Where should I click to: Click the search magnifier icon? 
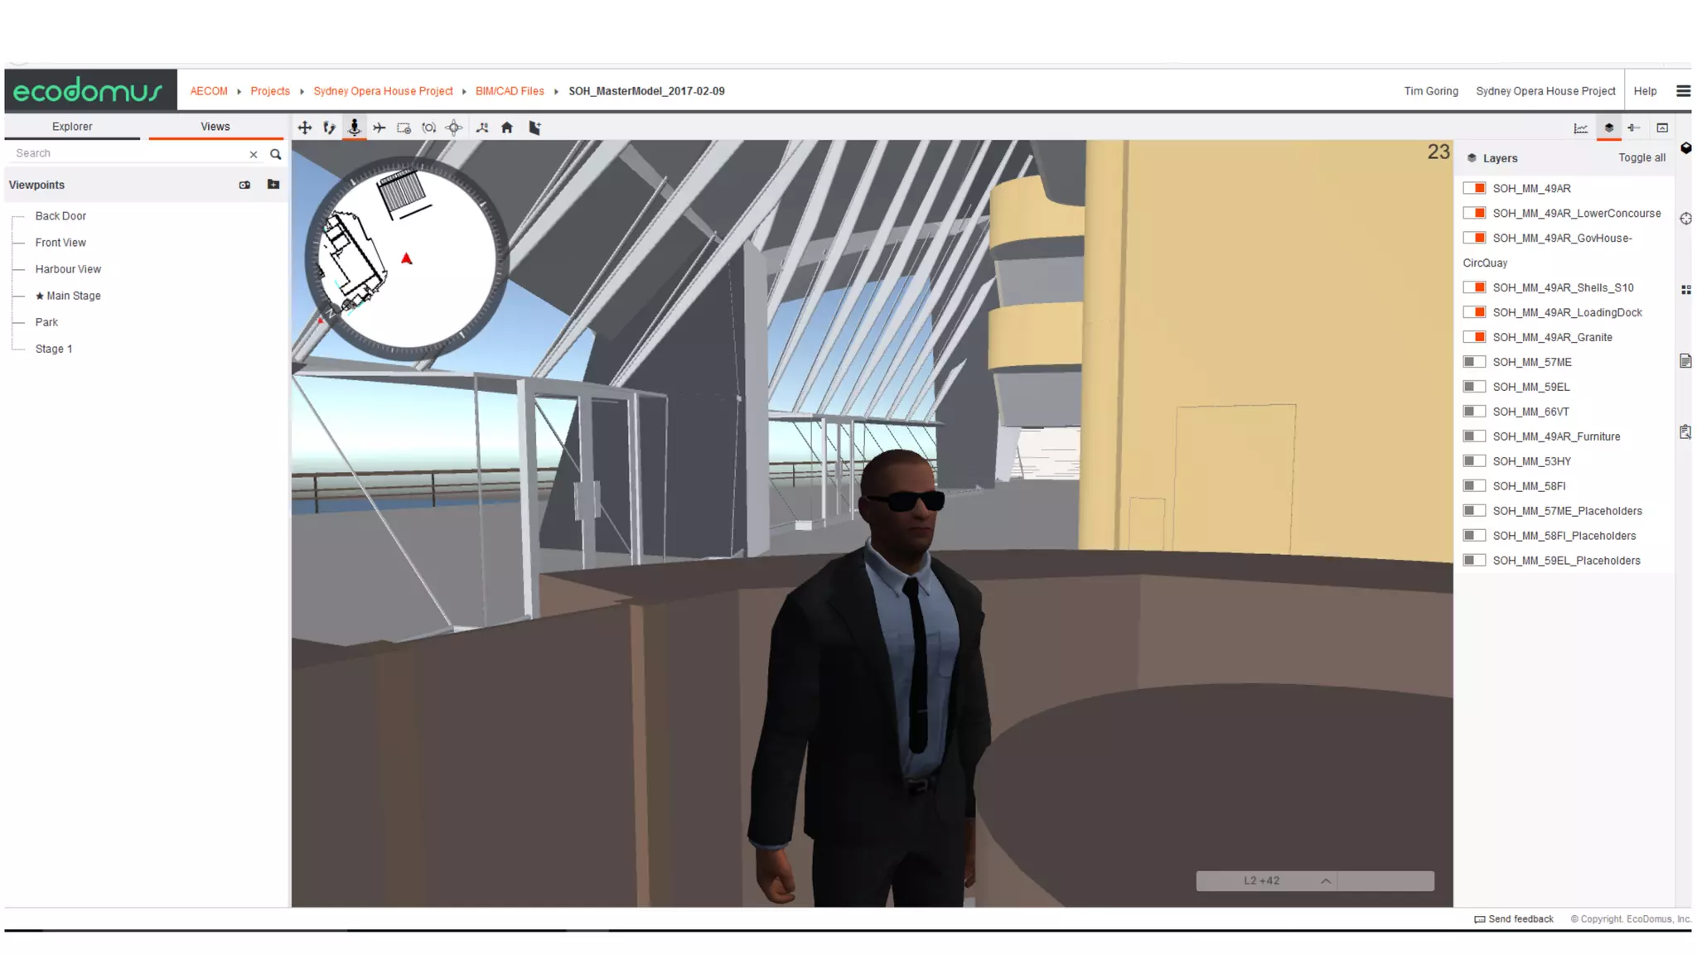[x=276, y=154]
